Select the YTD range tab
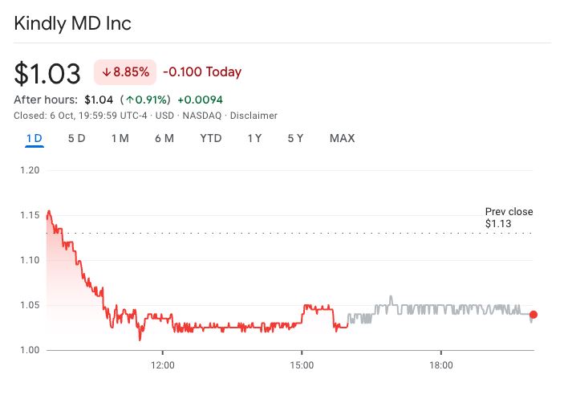The width and height of the screenshot is (564, 403). tap(211, 138)
